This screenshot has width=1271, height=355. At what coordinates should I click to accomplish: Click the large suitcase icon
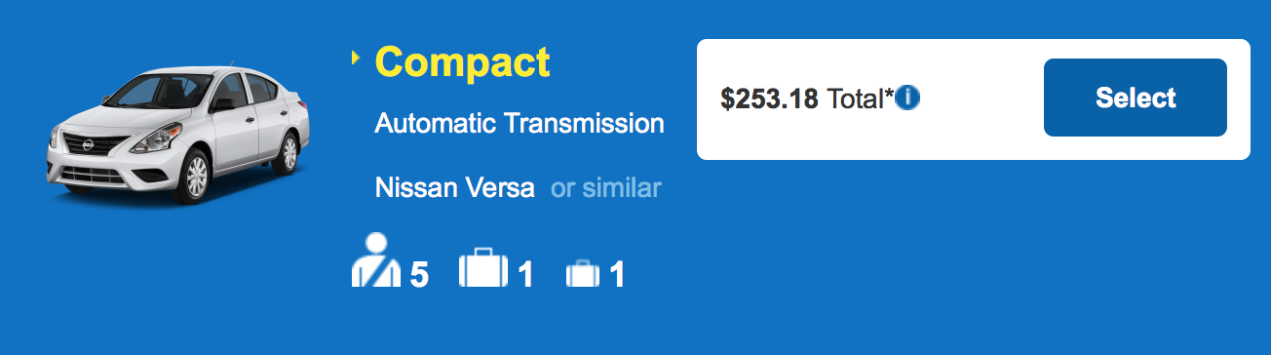click(x=483, y=267)
